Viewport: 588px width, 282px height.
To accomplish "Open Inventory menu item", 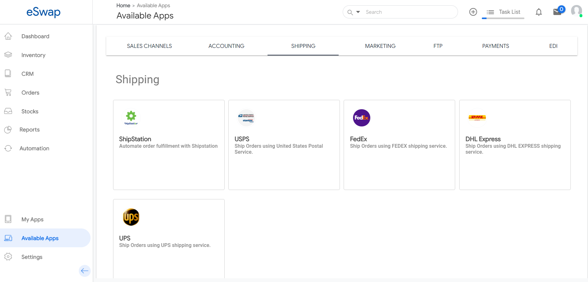I will [x=34, y=55].
